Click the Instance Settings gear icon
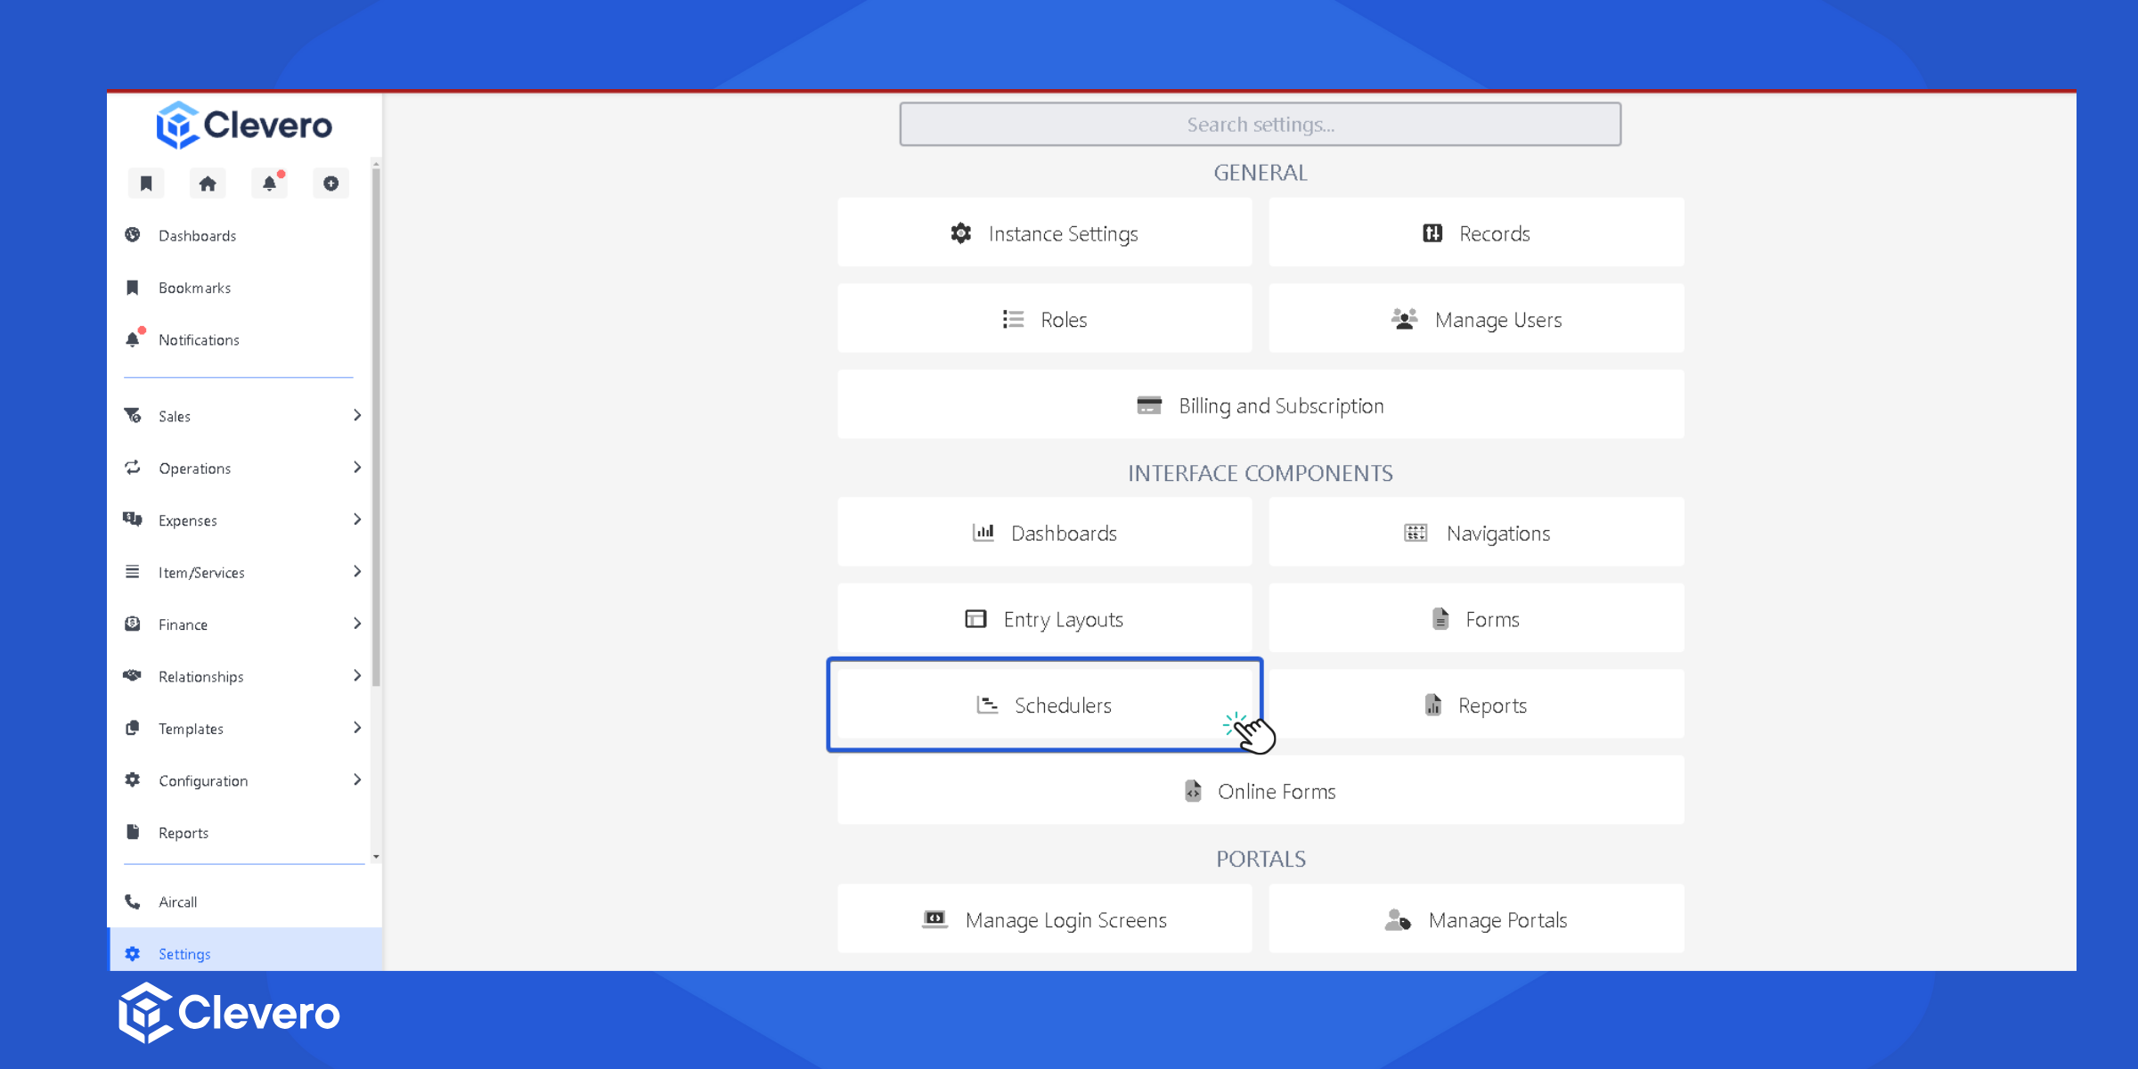The height and width of the screenshot is (1069, 2138). click(960, 233)
